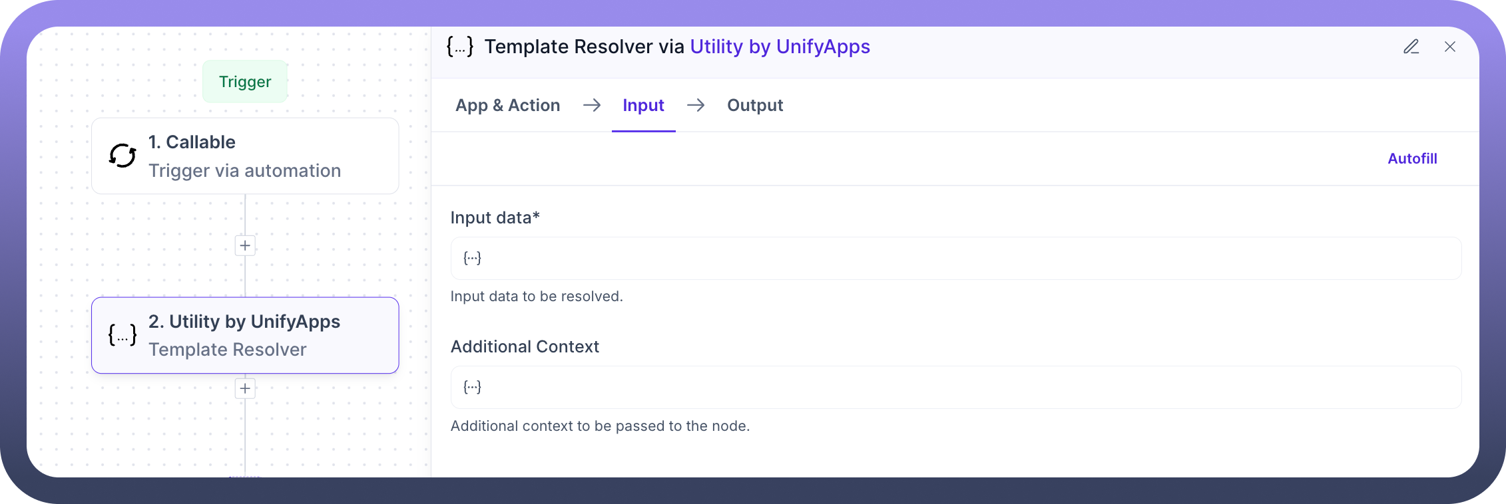
Task: Close the Template Resolver panel
Action: [1450, 47]
